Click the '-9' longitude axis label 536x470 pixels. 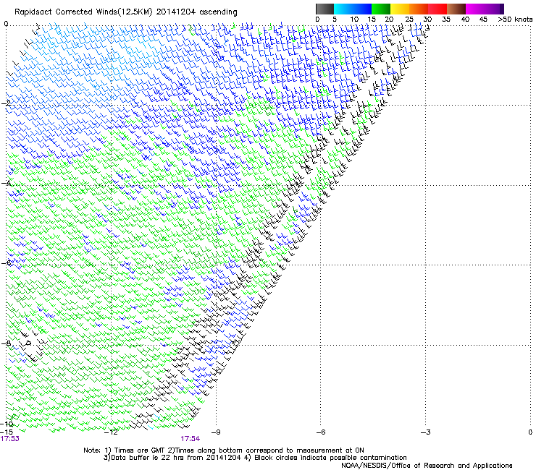click(x=216, y=432)
